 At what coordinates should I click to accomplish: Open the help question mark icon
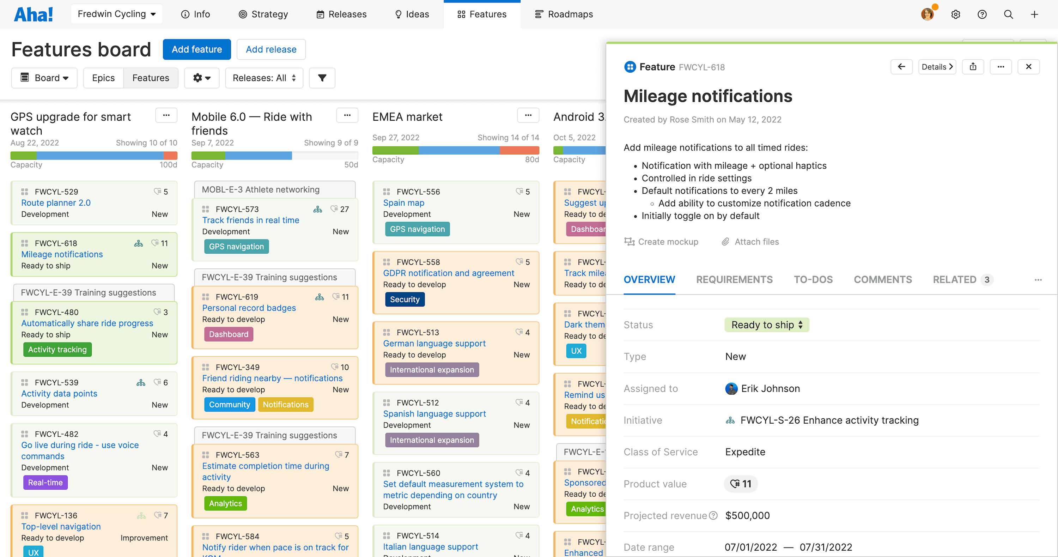(981, 14)
